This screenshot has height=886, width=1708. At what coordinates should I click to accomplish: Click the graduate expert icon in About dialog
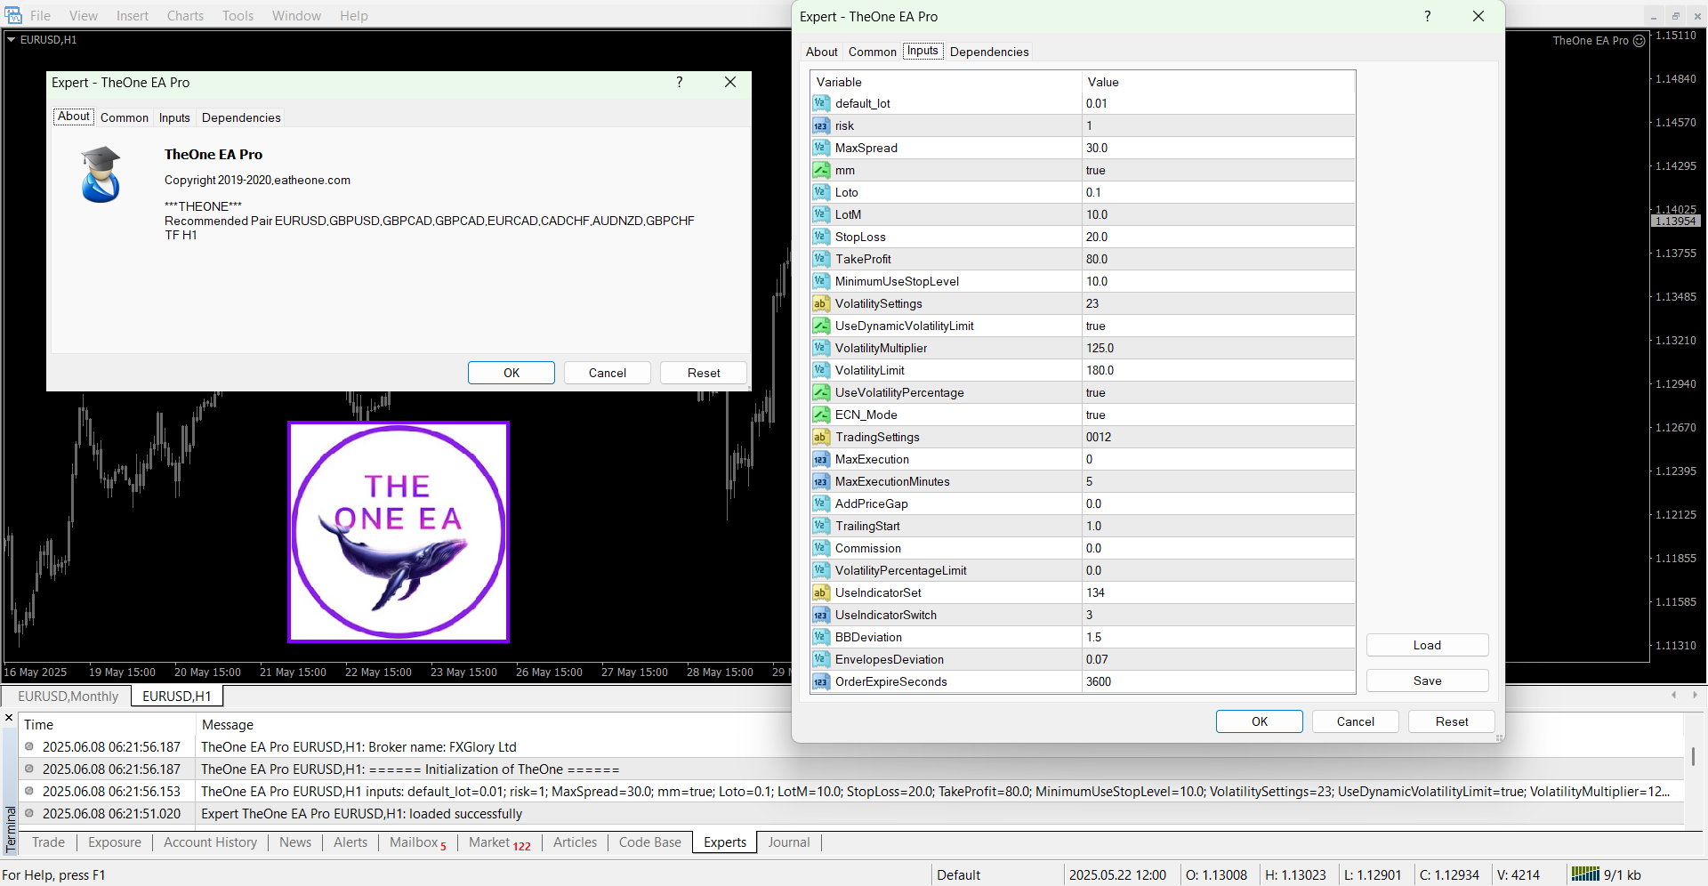point(101,174)
